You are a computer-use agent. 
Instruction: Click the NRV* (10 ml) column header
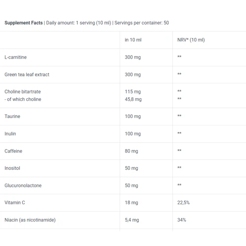[x=191, y=40]
